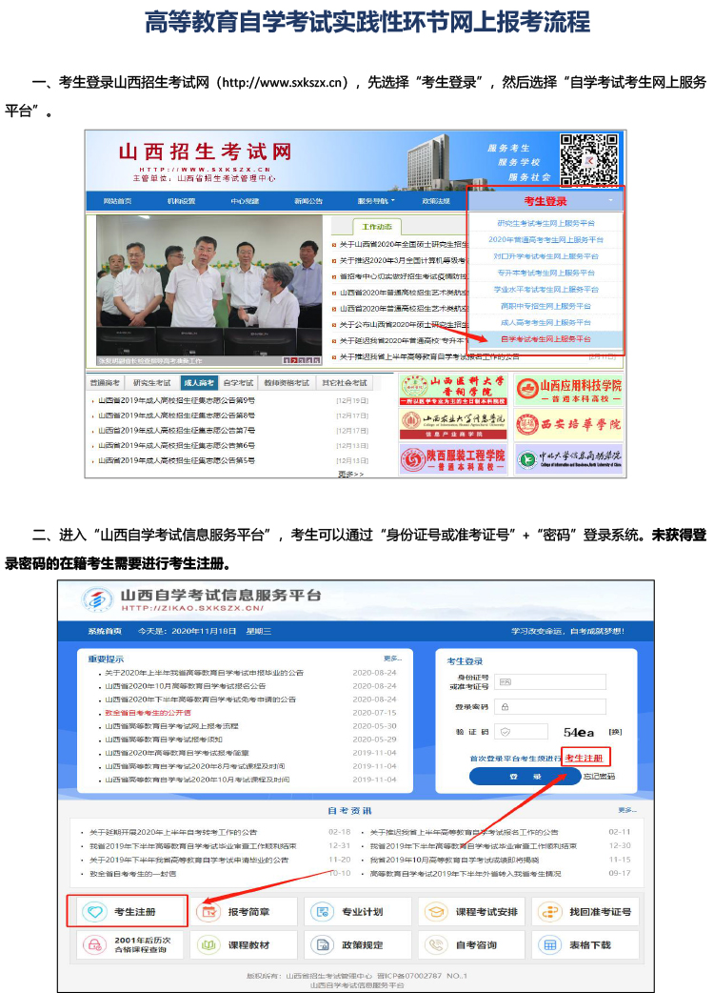Click the orange icon beside 找回准考证号
The image size is (714, 993).
(x=549, y=912)
